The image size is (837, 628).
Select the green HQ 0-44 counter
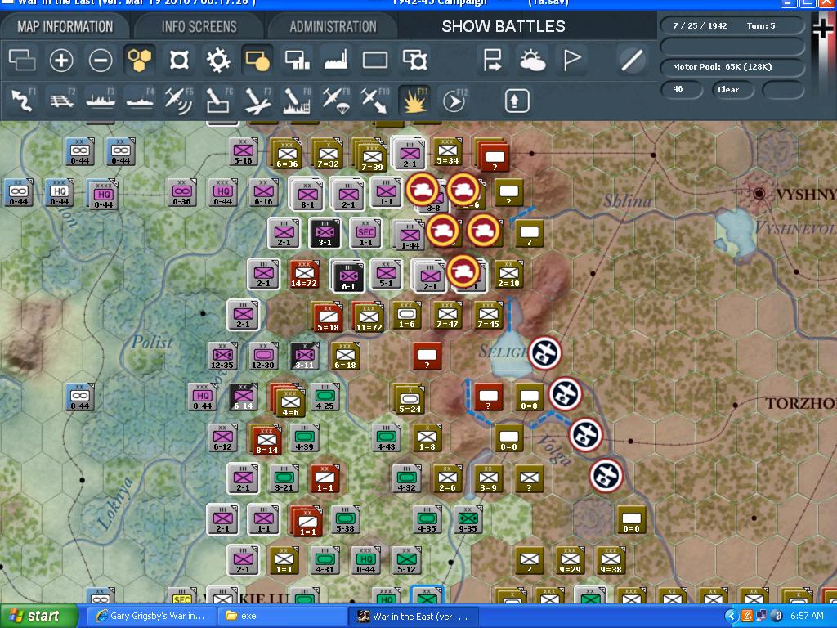[365, 560]
